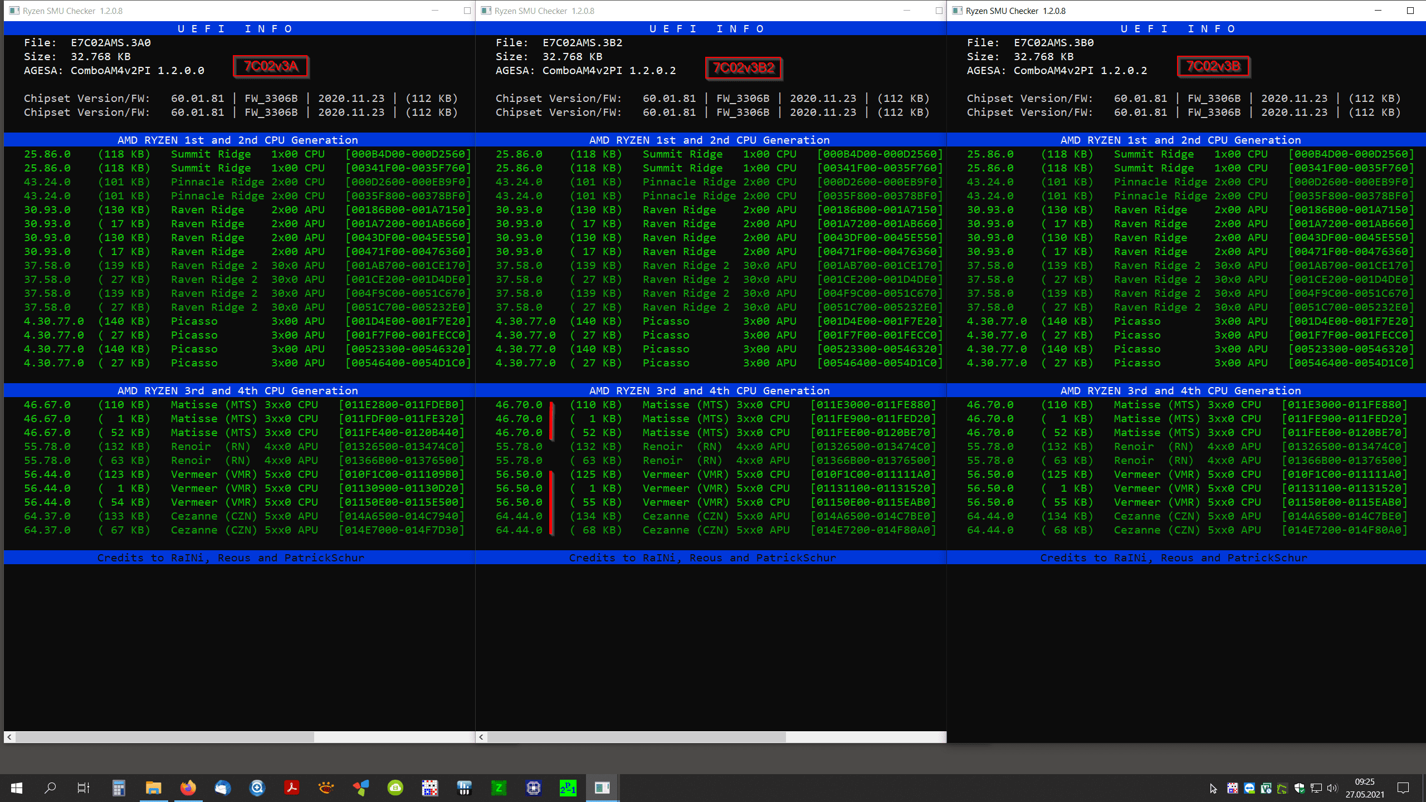Open the blue magnifier app on taskbar

pos(257,788)
